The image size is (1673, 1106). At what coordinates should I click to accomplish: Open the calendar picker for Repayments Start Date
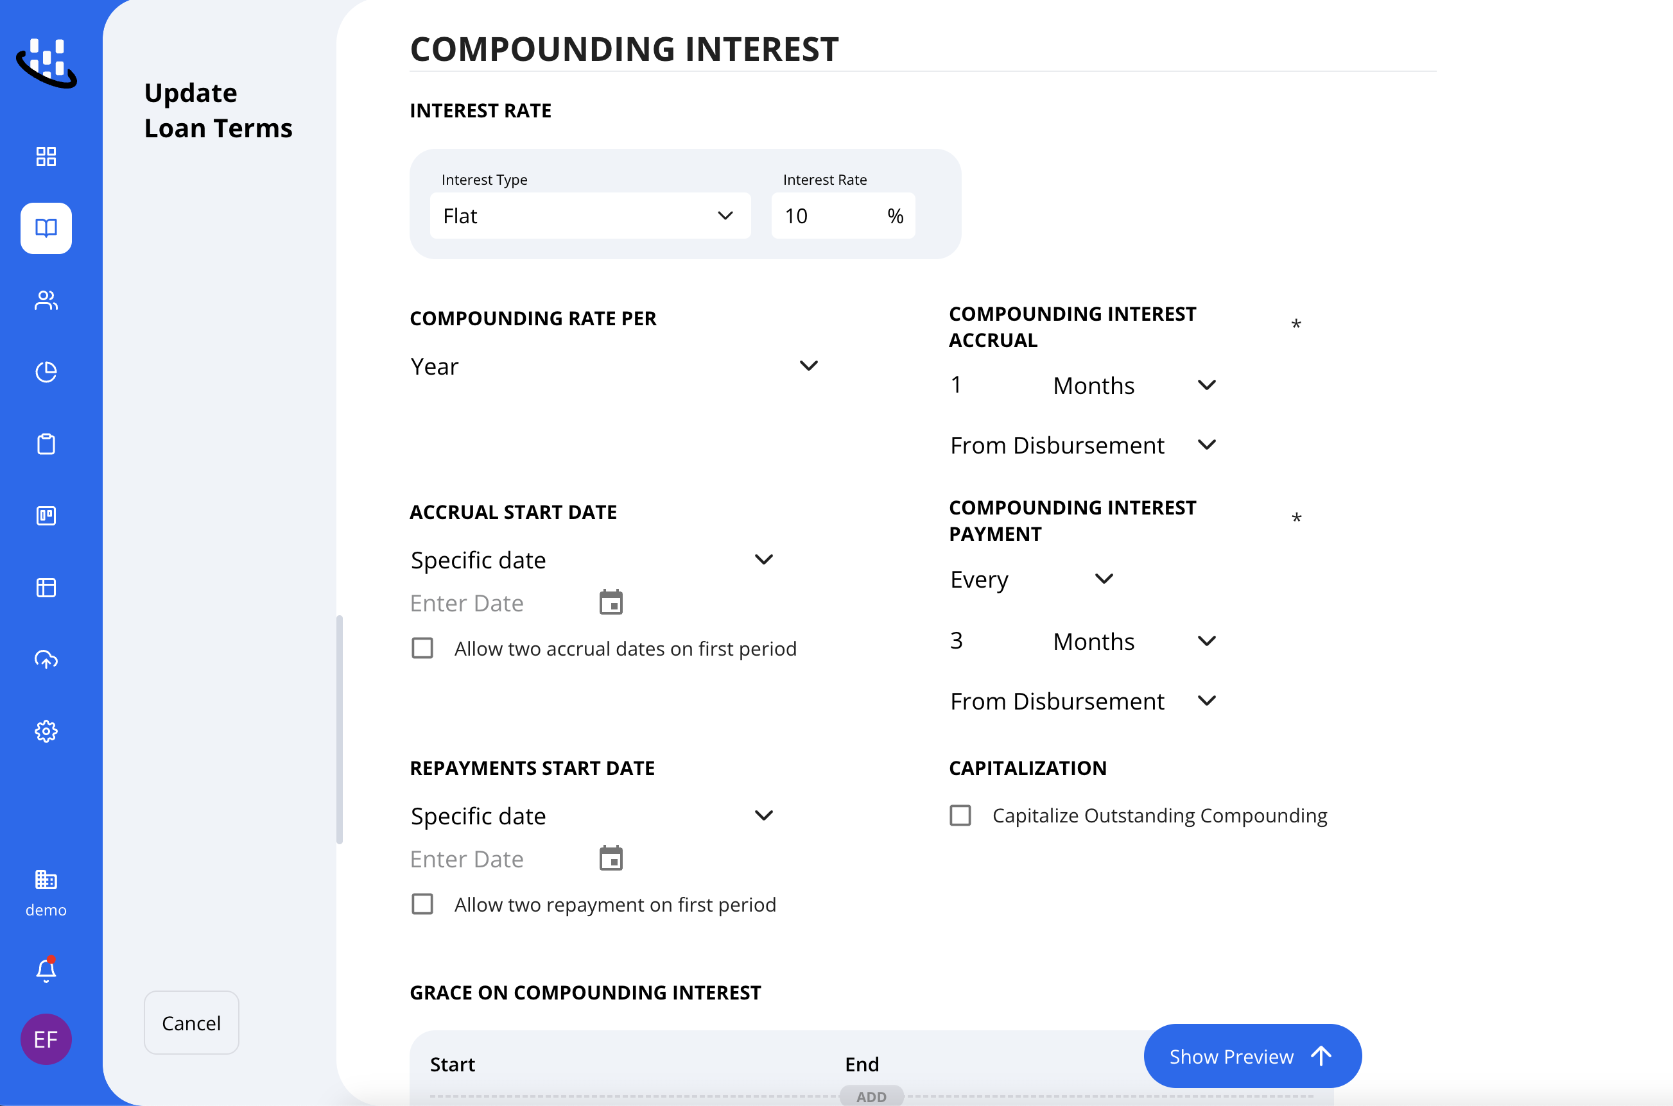pyautogui.click(x=611, y=858)
